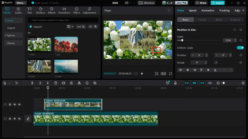Open the player options menu
Image resolution: width=248 pixels, height=139 pixels.
tap(169, 11)
